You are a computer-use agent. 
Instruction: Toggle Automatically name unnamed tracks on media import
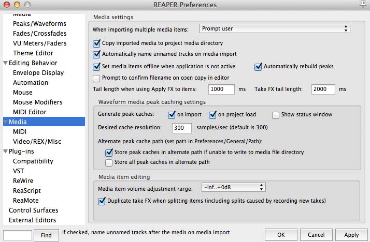[96, 54]
